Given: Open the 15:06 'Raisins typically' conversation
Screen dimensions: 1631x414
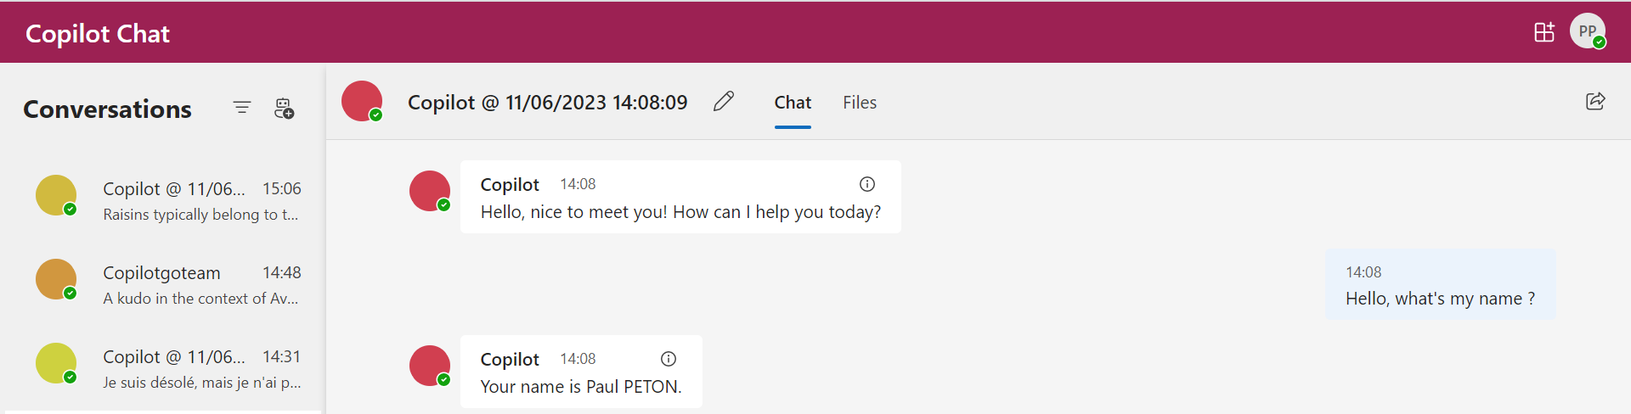Looking at the screenshot, I should [x=201, y=201].
